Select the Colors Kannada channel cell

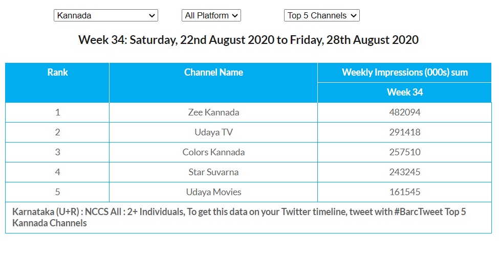[213, 152]
